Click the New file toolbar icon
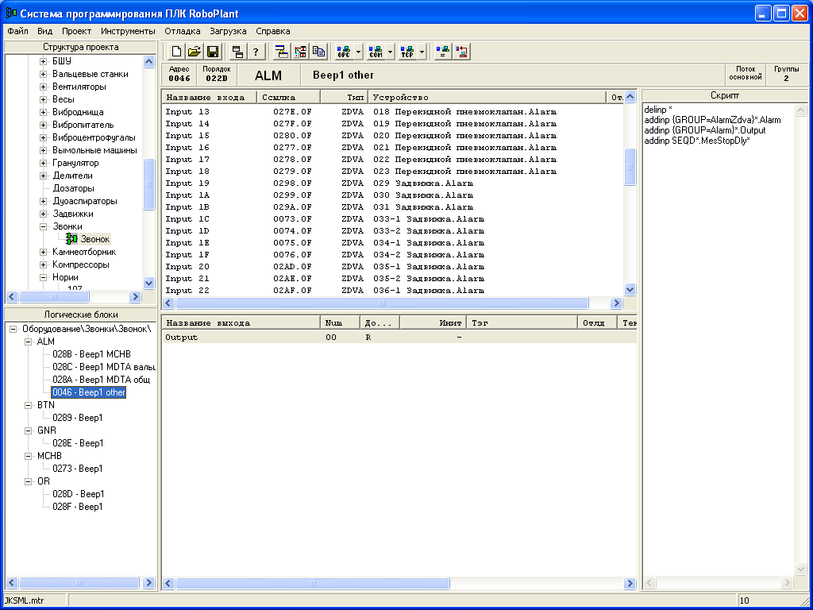The height and width of the screenshot is (610, 813). pos(176,52)
